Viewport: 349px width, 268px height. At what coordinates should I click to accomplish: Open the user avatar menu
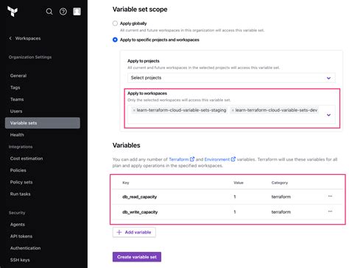[x=77, y=11]
